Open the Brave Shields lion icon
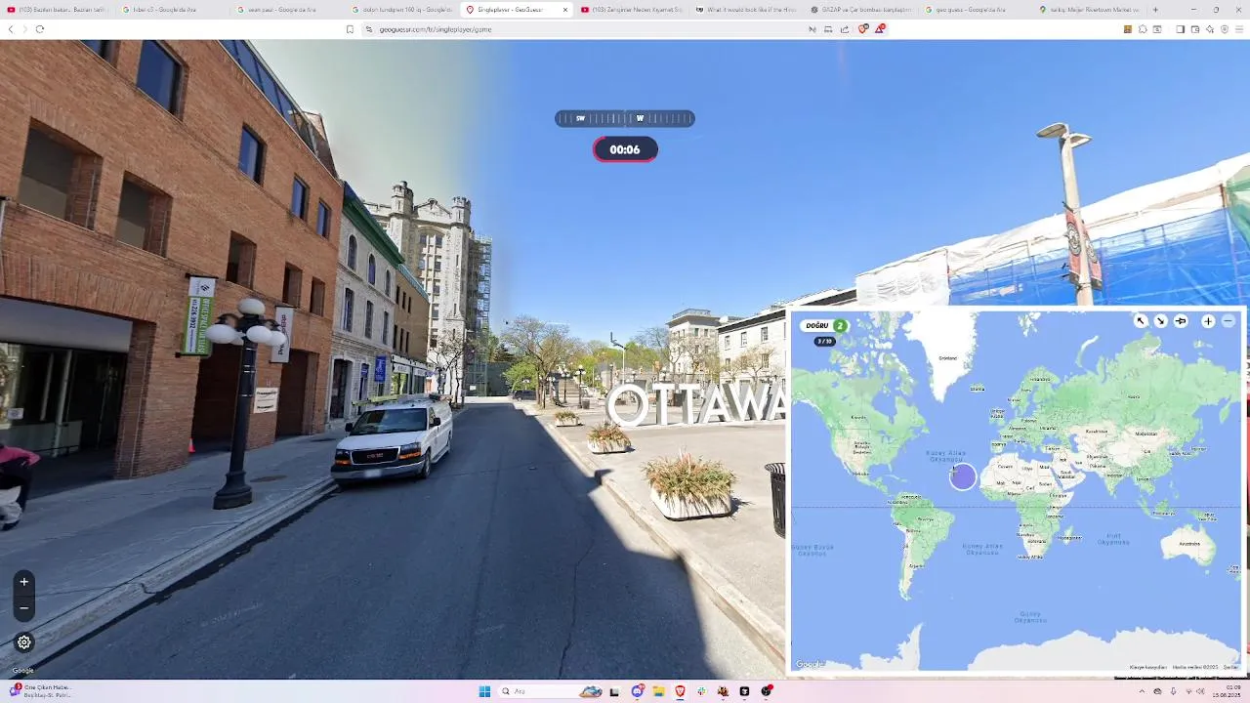 [863, 29]
